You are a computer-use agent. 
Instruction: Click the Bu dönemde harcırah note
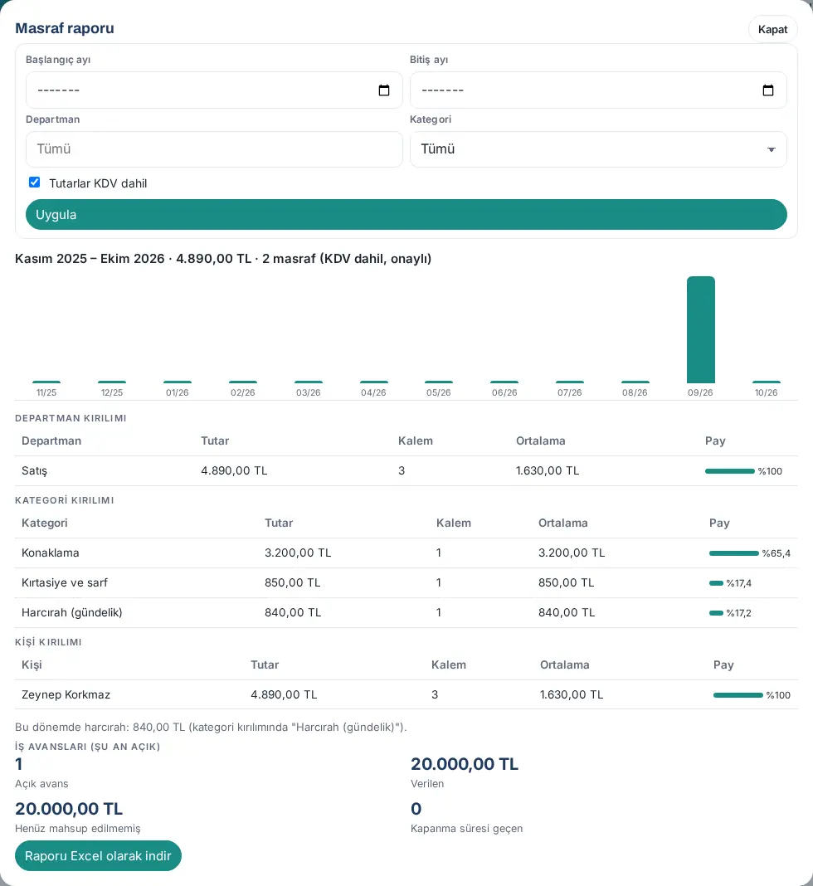[x=211, y=728]
